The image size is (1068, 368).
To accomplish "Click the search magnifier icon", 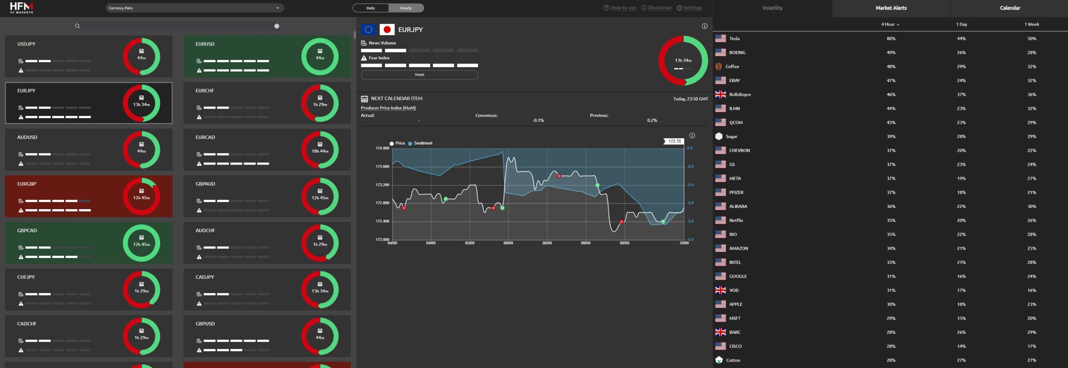I will [78, 26].
